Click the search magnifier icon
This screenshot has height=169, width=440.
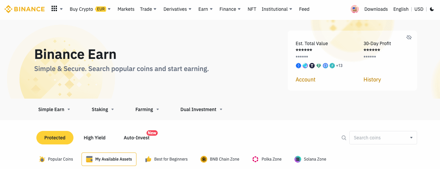pos(344,138)
